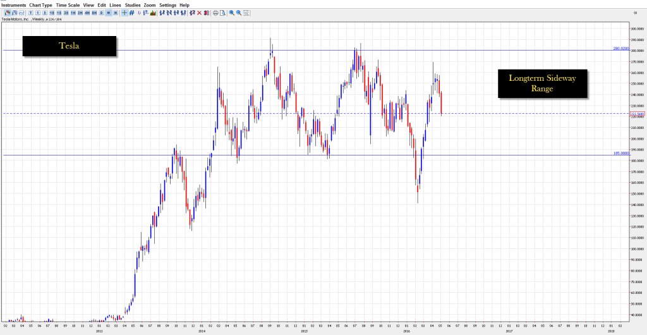Click the 2014 year label on time axis

coord(202,331)
